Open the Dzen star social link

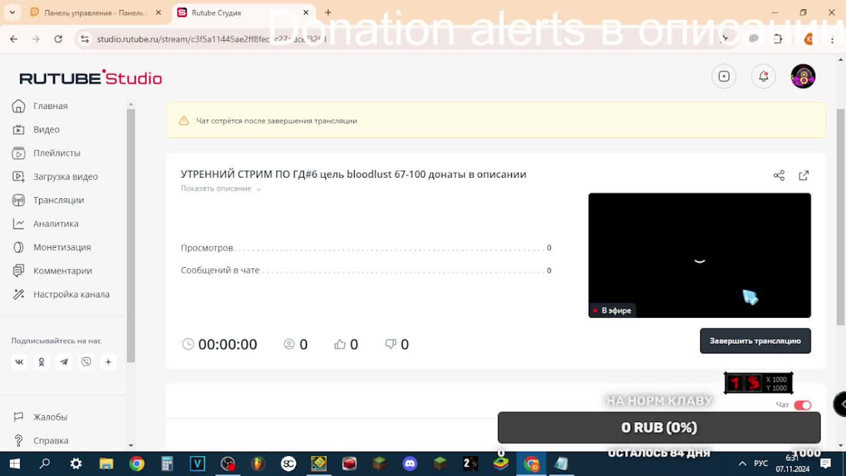pyautogui.click(x=108, y=362)
